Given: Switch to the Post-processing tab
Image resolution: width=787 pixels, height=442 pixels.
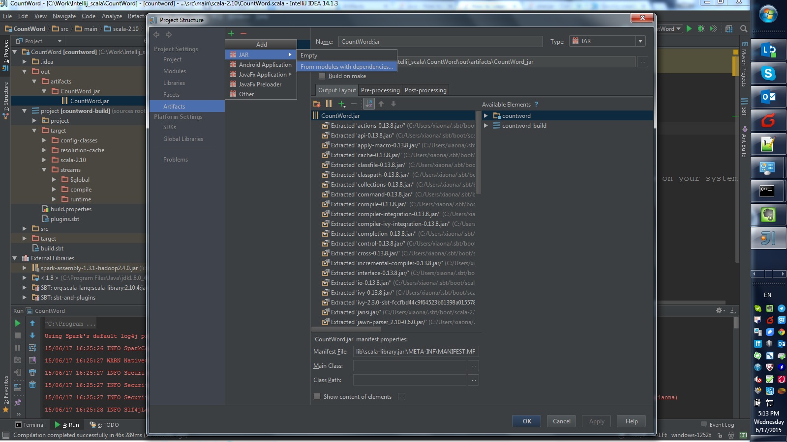Looking at the screenshot, I should (x=425, y=90).
